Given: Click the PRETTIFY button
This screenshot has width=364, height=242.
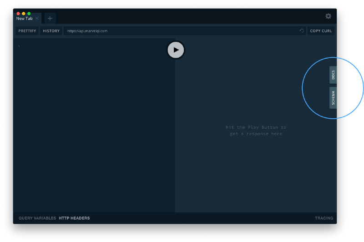Looking at the screenshot, I should pos(27,31).
